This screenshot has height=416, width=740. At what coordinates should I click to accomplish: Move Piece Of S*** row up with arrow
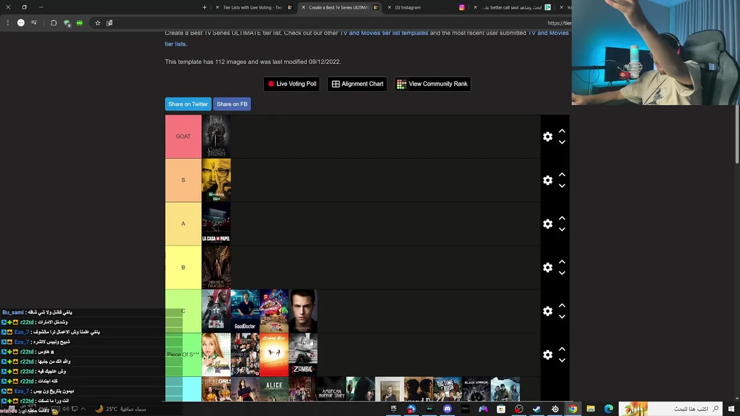click(x=562, y=349)
